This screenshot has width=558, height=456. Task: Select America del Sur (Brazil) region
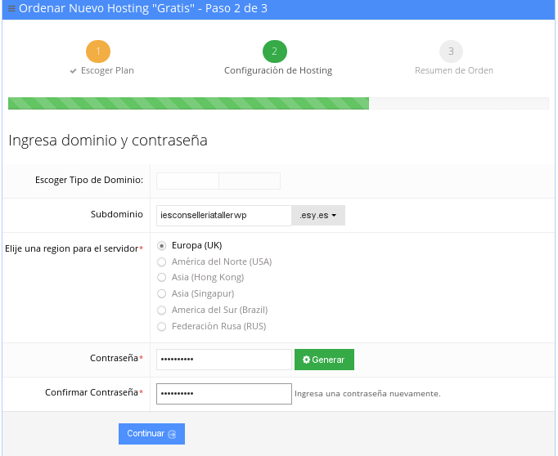click(x=161, y=310)
